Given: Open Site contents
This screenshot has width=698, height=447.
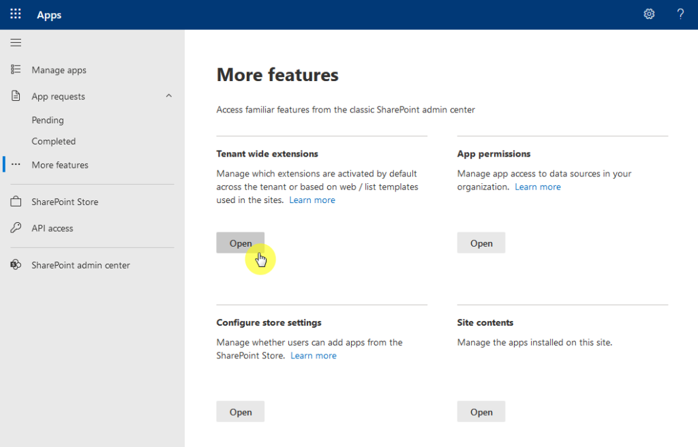Looking at the screenshot, I should click(481, 412).
